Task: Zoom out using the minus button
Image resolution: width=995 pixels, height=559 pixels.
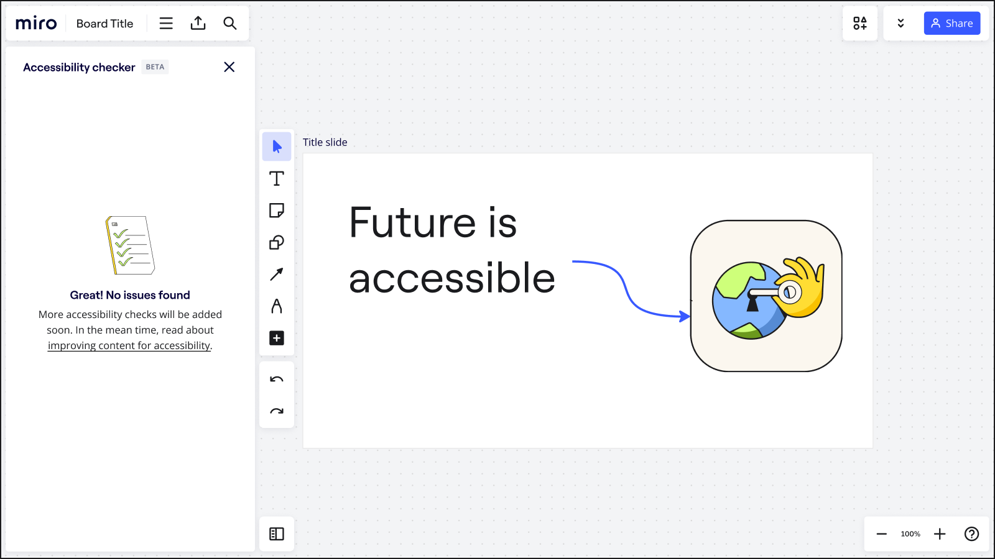Action: pyautogui.click(x=882, y=534)
